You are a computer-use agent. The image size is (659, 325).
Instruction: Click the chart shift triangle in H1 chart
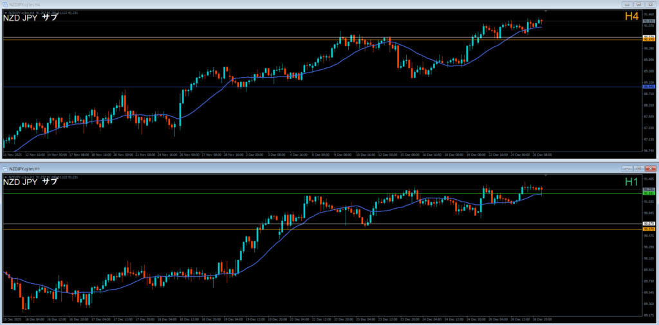[x=546, y=175]
